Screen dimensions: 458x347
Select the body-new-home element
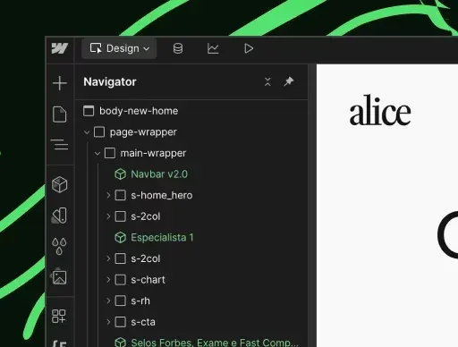click(x=191, y=111)
